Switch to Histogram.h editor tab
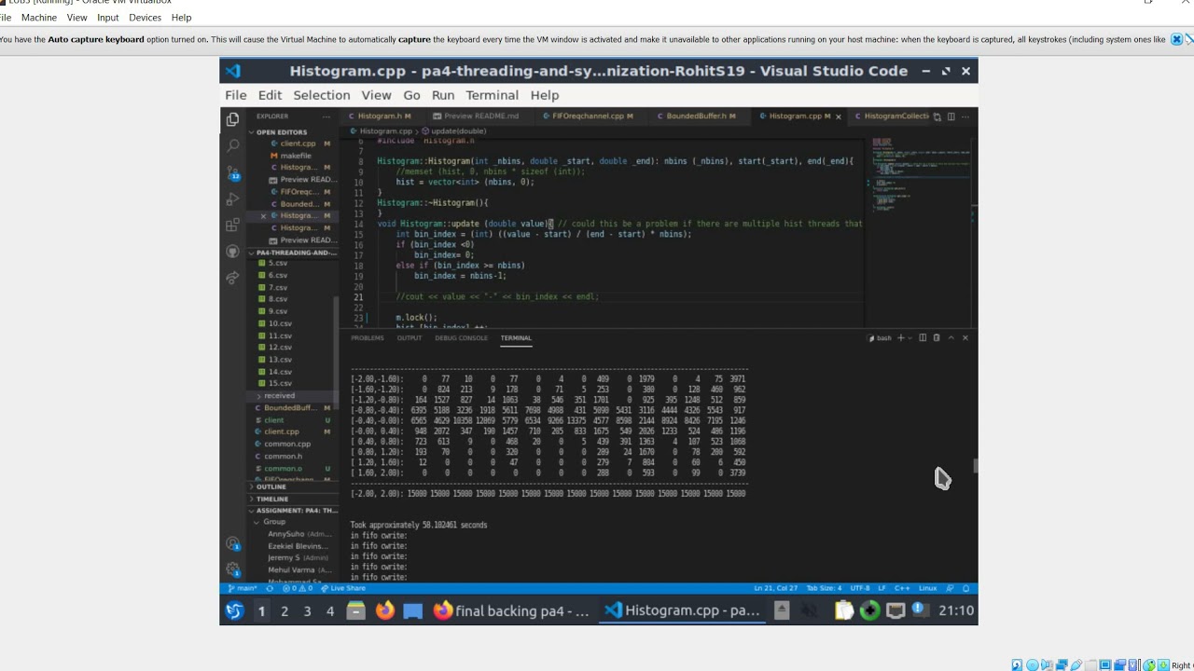This screenshot has width=1194, height=671. point(380,116)
